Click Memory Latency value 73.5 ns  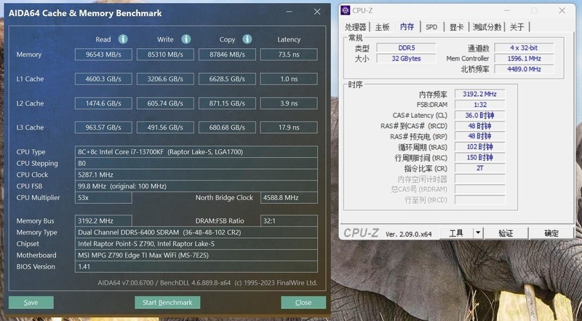(289, 55)
